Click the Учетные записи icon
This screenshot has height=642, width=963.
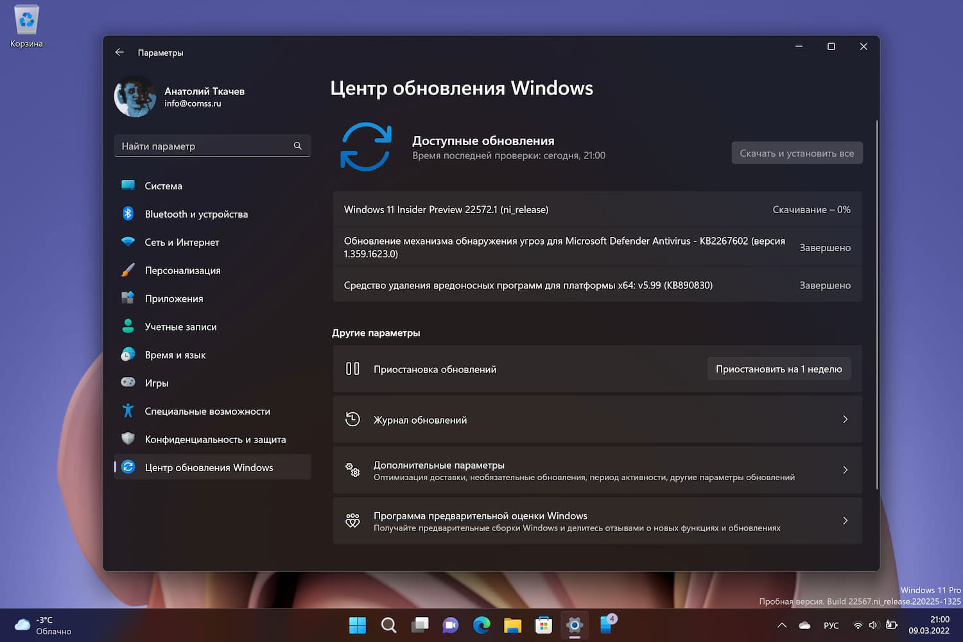coord(128,326)
